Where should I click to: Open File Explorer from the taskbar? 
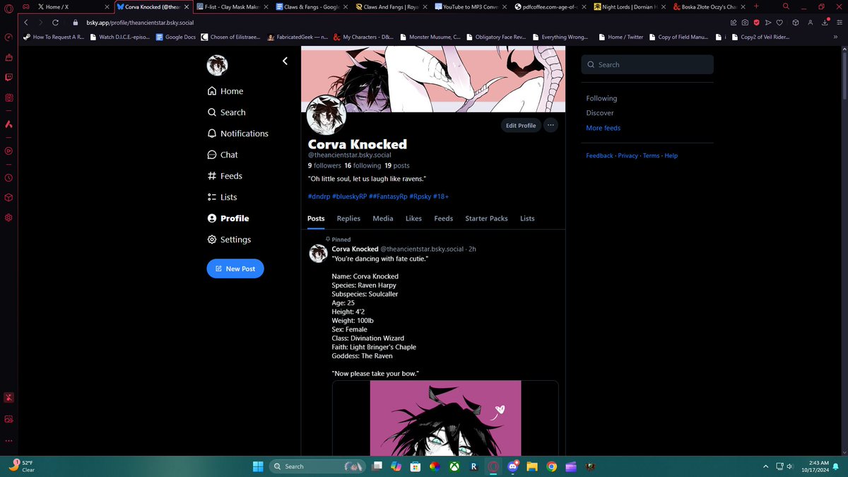533,466
